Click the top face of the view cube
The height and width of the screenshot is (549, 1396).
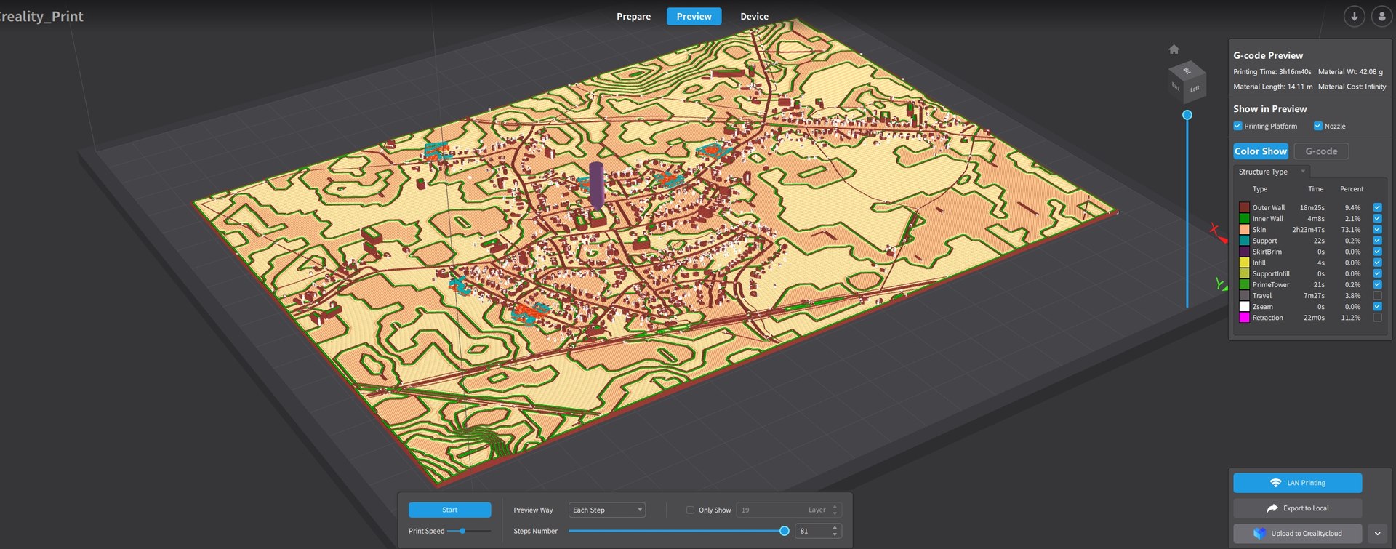1187,71
